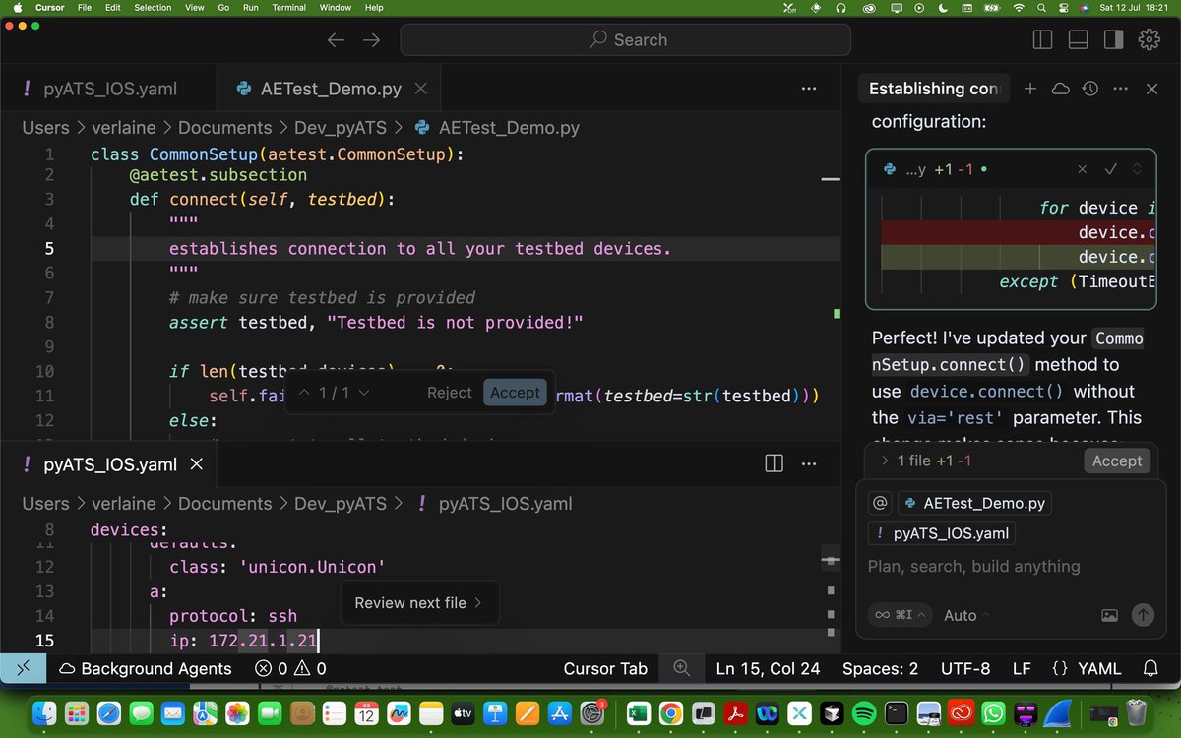Start a new chat with plus icon
Image resolution: width=1181 pixels, height=738 pixels.
click(x=1030, y=89)
